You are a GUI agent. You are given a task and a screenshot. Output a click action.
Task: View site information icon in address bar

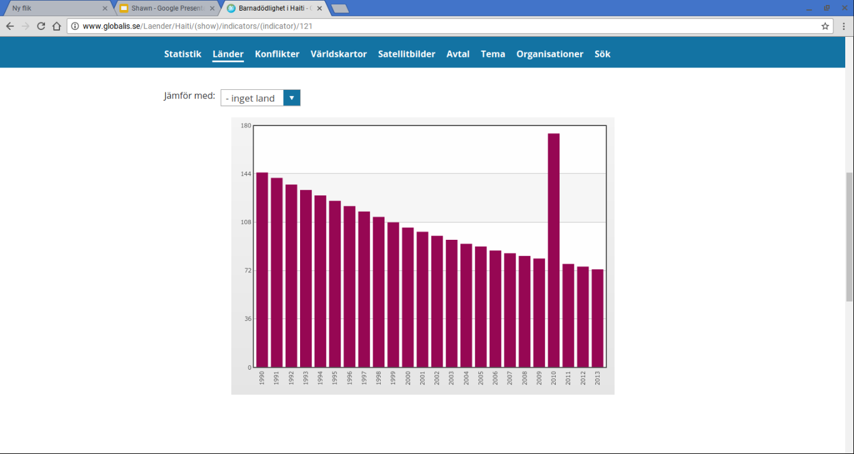75,26
